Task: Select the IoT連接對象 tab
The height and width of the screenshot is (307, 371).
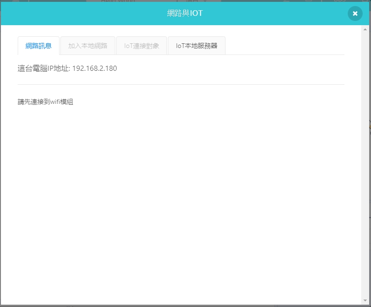Action: [x=142, y=46]
